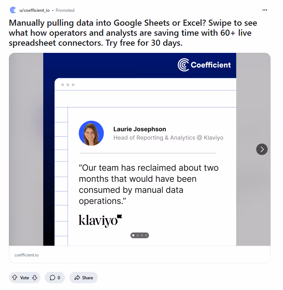The image size is (283, 290).
Task: Click the first carousel progress dot
Action: (x=133, y=235)
